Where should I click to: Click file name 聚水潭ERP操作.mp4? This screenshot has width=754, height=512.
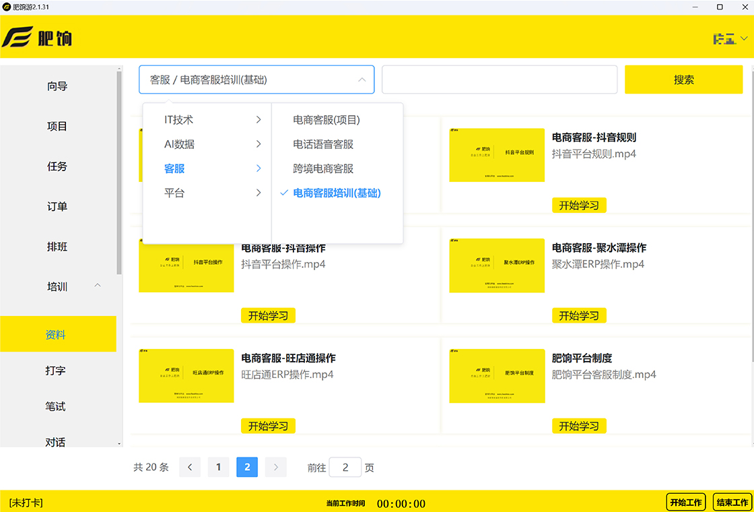pyautogui.click(x=598, y=264)
